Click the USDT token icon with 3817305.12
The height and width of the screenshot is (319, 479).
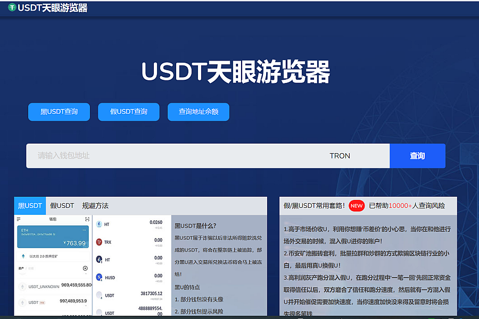(99, 295)
